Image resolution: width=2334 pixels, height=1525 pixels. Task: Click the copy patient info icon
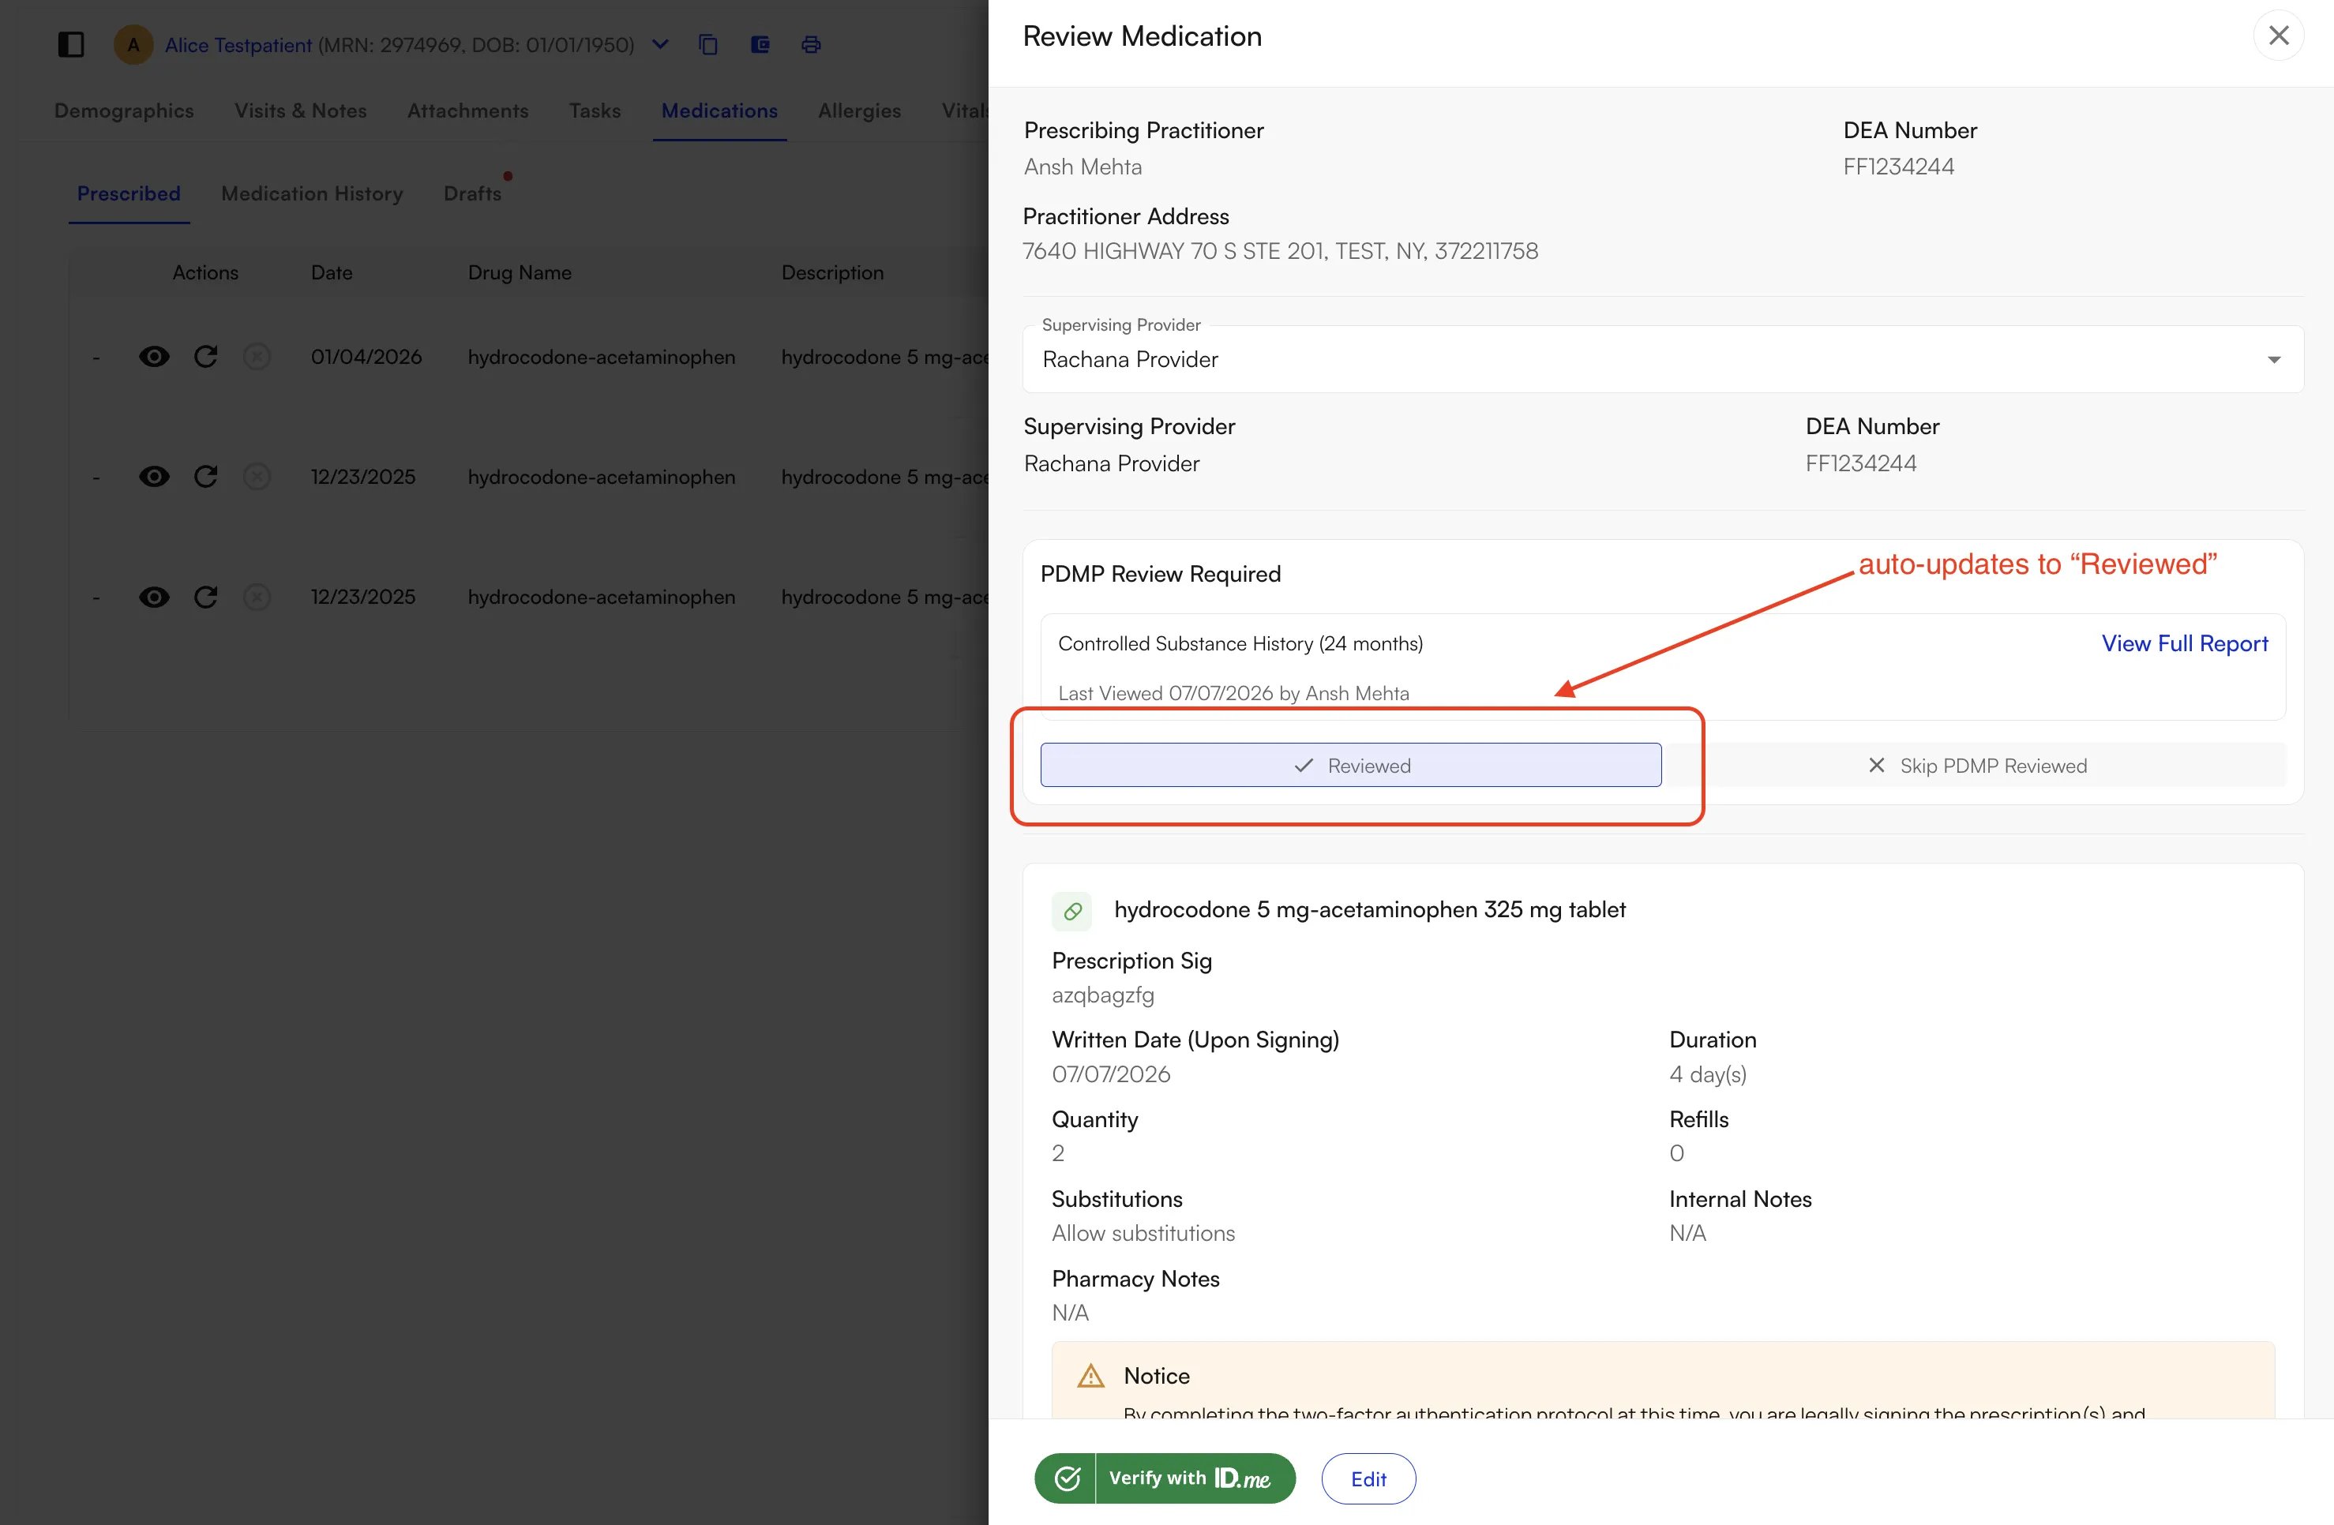point(708,44)
